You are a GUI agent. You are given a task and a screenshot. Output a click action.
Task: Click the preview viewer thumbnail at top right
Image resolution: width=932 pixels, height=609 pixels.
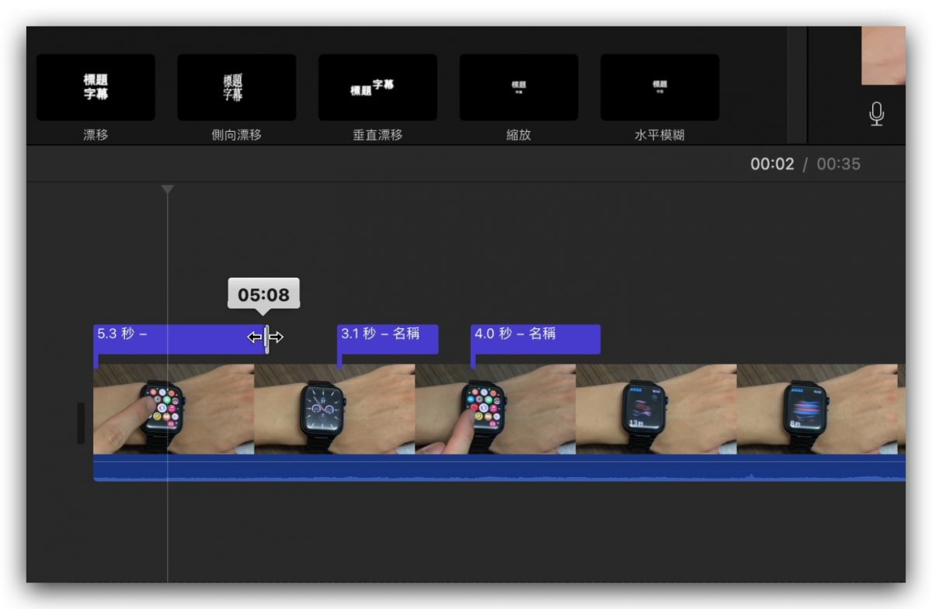coord(883,56)
